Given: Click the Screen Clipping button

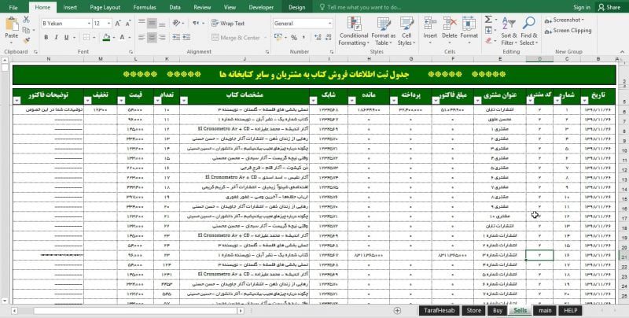Looking at the screenshot, I should pos(568,31).
